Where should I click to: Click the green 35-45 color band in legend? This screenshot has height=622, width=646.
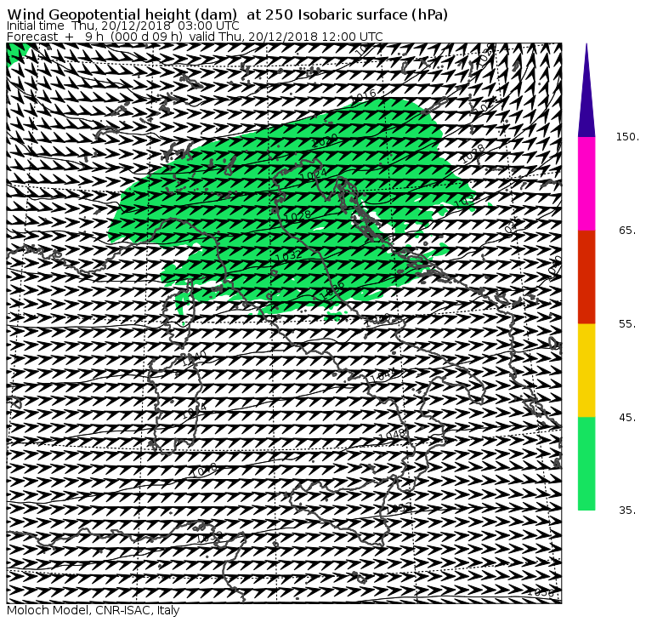pyautogui.click(x=586, y=464)
